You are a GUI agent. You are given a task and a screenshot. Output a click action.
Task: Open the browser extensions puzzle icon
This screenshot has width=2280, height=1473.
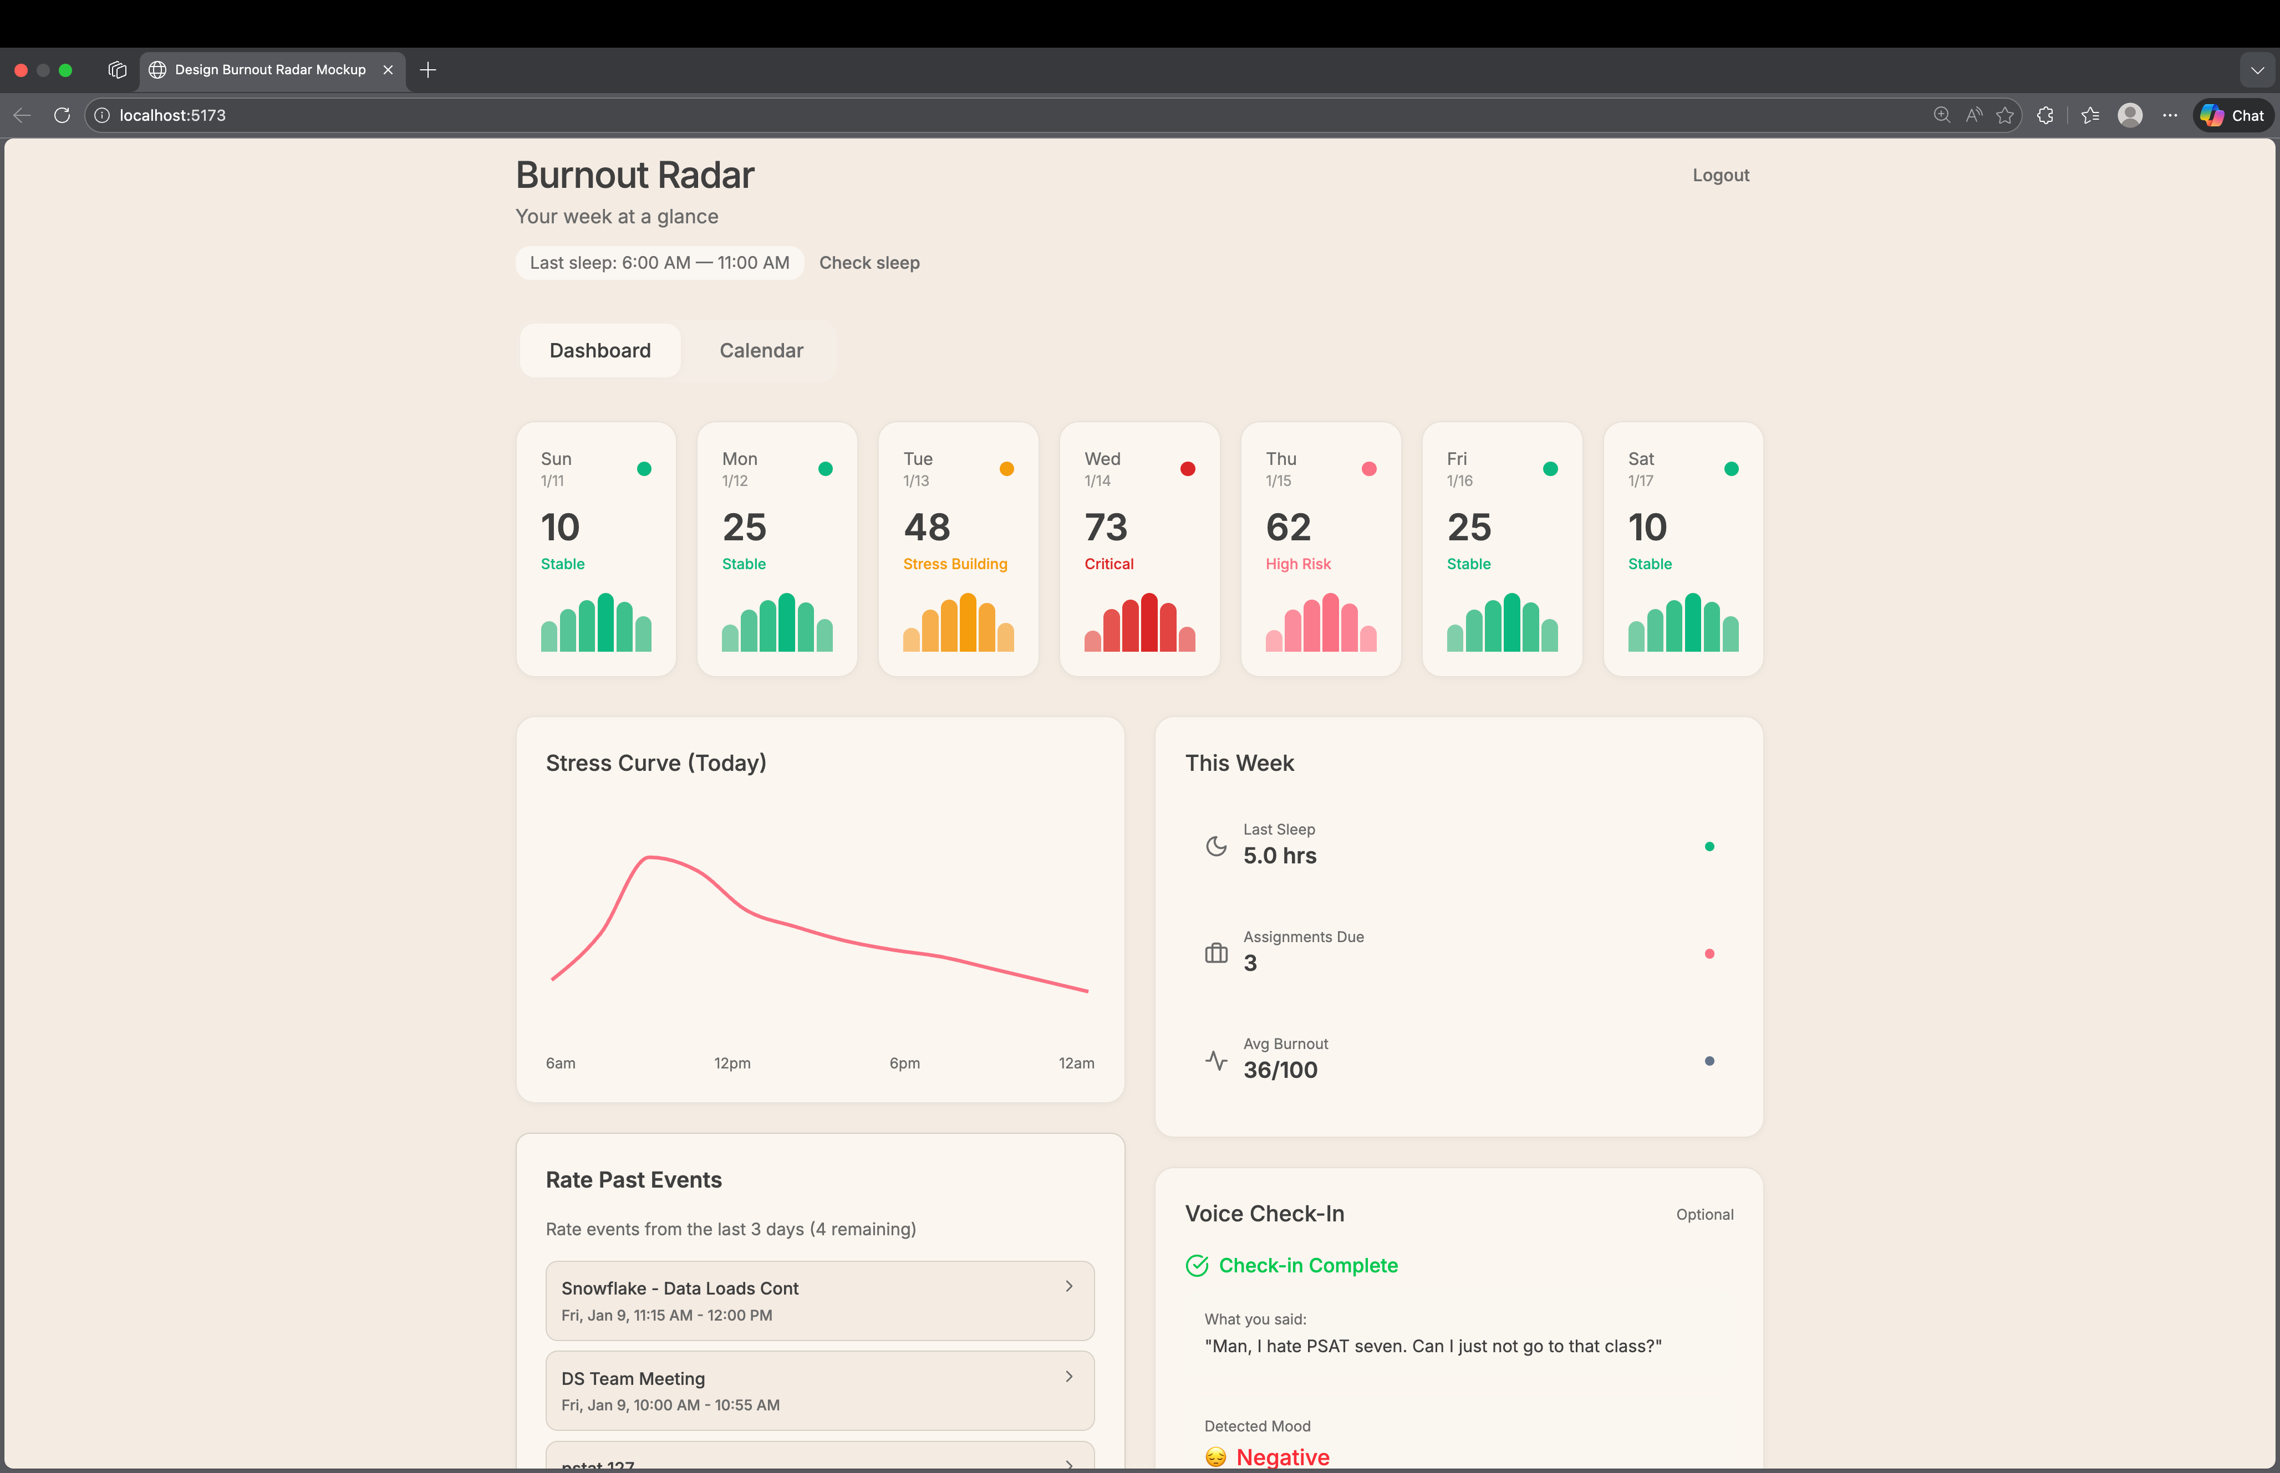tap(2045, 115)
